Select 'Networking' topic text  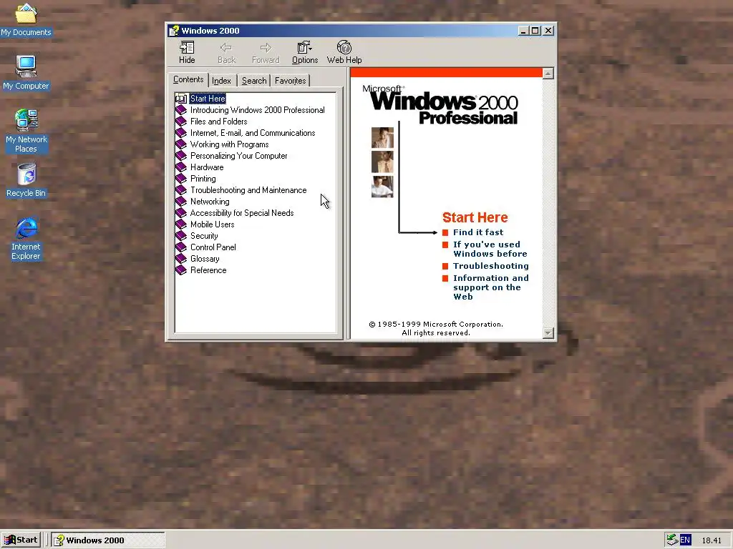210,202
